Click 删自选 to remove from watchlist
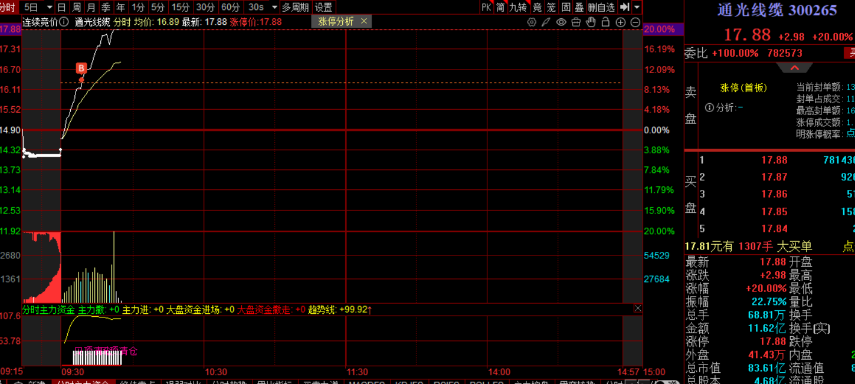Viewport: 855px width, 384px height. (x=601, y=7)
